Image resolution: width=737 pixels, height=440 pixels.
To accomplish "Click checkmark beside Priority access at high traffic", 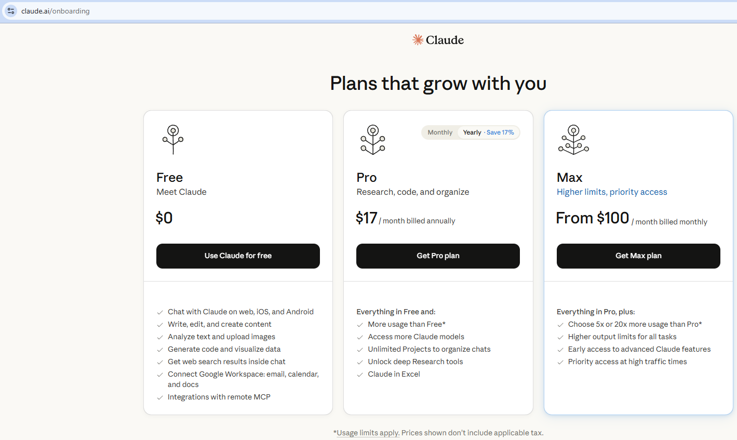I will [560, 362].
